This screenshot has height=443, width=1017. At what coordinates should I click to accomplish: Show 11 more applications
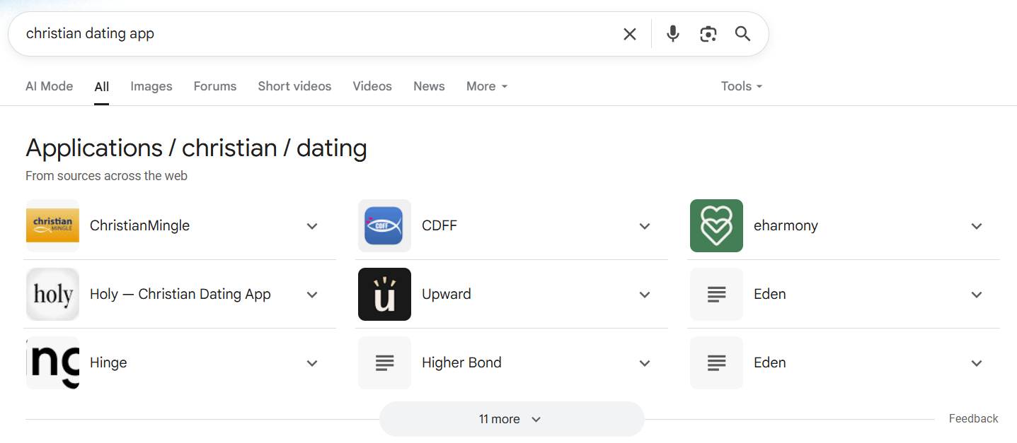point(512,419)
